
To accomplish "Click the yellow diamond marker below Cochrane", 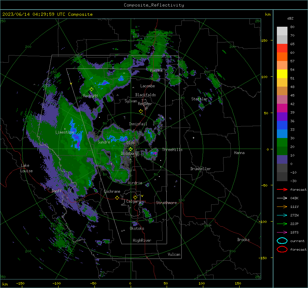I will 117,198.
